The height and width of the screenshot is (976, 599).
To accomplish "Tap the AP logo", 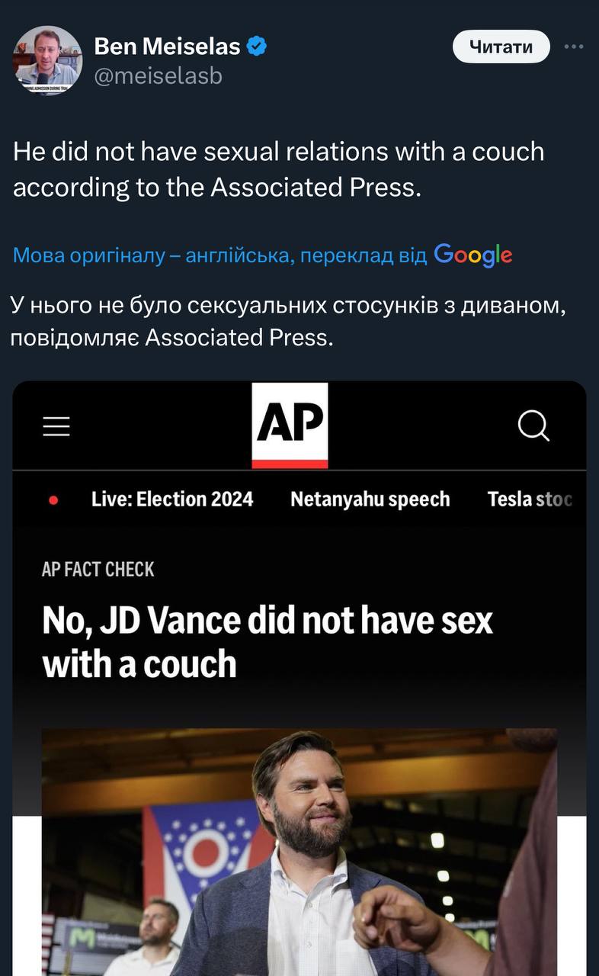I will click(290, 425).
